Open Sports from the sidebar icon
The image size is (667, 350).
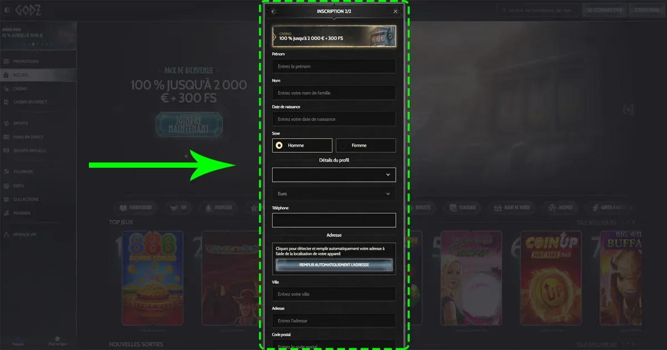[x=6, y=123]
